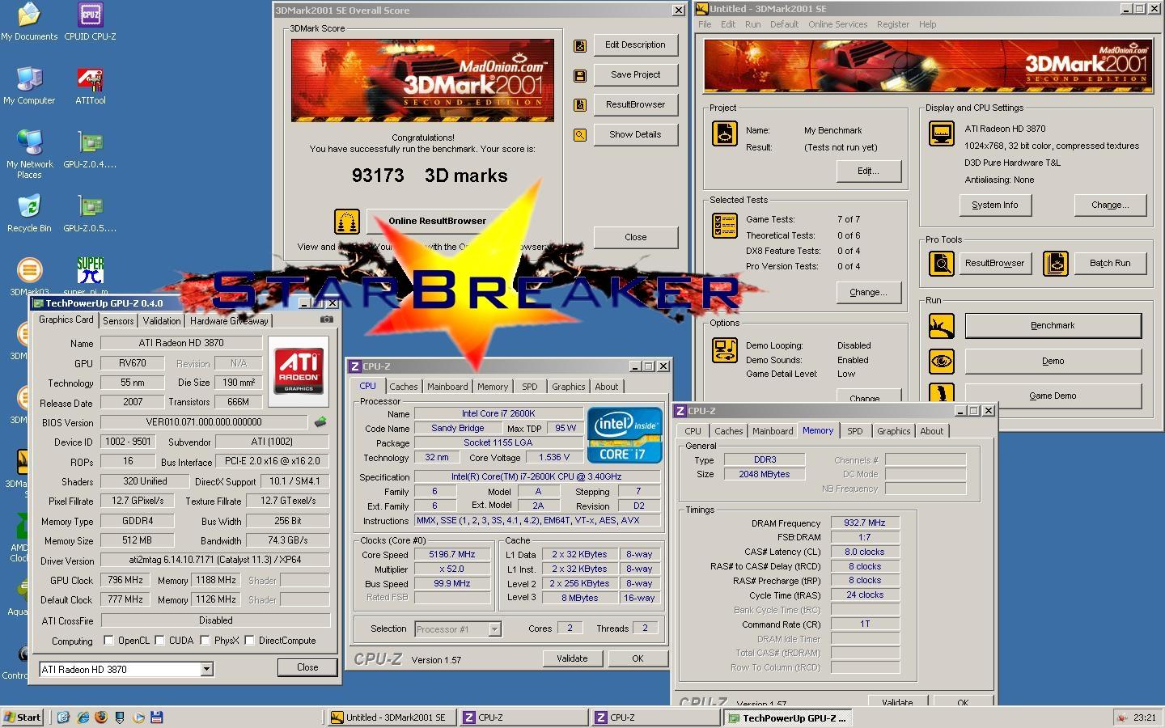Open the Recycle Bin icon
The image size is (1165, 728).
pos(29,214)
